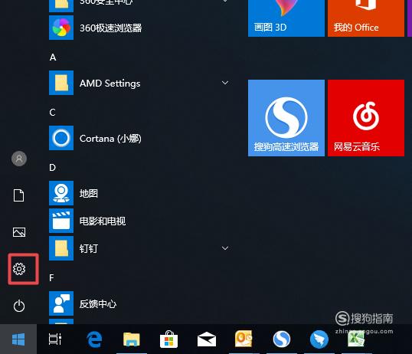Open Mail app from taskbar
Image resolution: width=412 pixels, height=354 pixels.
click(207, 339)
